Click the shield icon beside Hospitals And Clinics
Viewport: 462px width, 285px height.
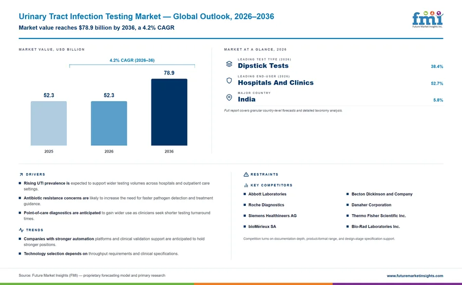click(229, 81)
